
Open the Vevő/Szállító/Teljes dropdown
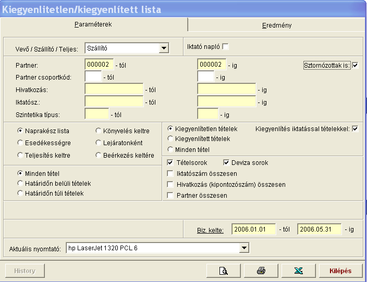coord(164,48)
